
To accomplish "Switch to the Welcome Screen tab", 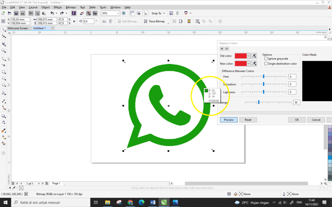I will click(18, 28).
